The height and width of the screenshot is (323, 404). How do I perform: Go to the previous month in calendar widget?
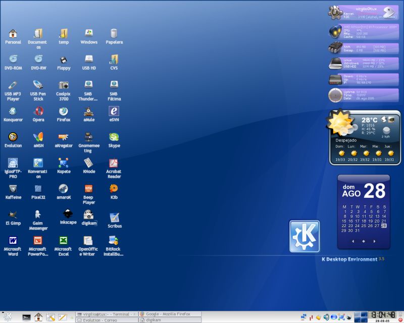353,241
